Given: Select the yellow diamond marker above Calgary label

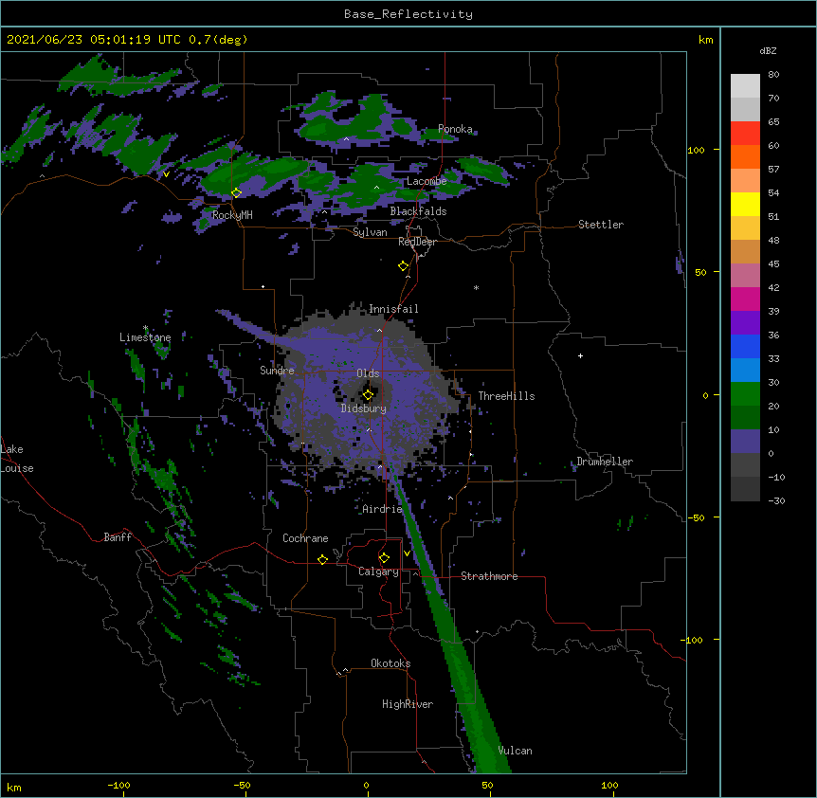Looking at the screenshot, I should (x=384, y=558).
